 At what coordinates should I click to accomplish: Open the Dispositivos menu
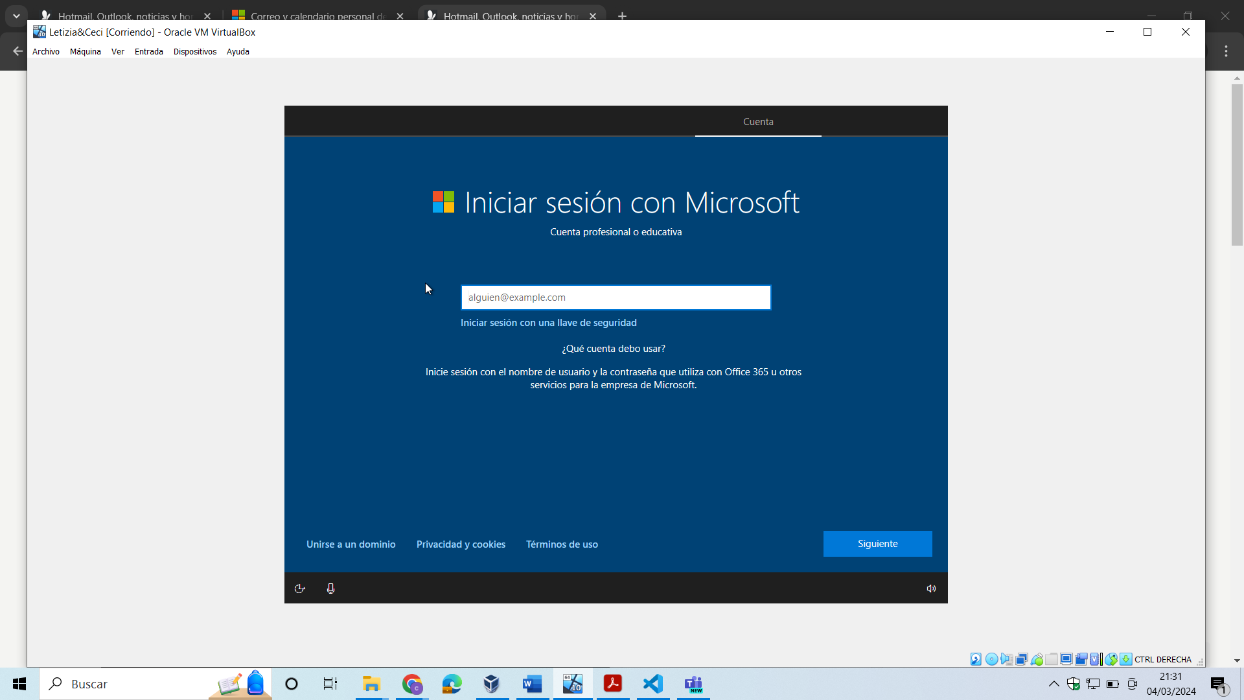[x=194, y=52]
